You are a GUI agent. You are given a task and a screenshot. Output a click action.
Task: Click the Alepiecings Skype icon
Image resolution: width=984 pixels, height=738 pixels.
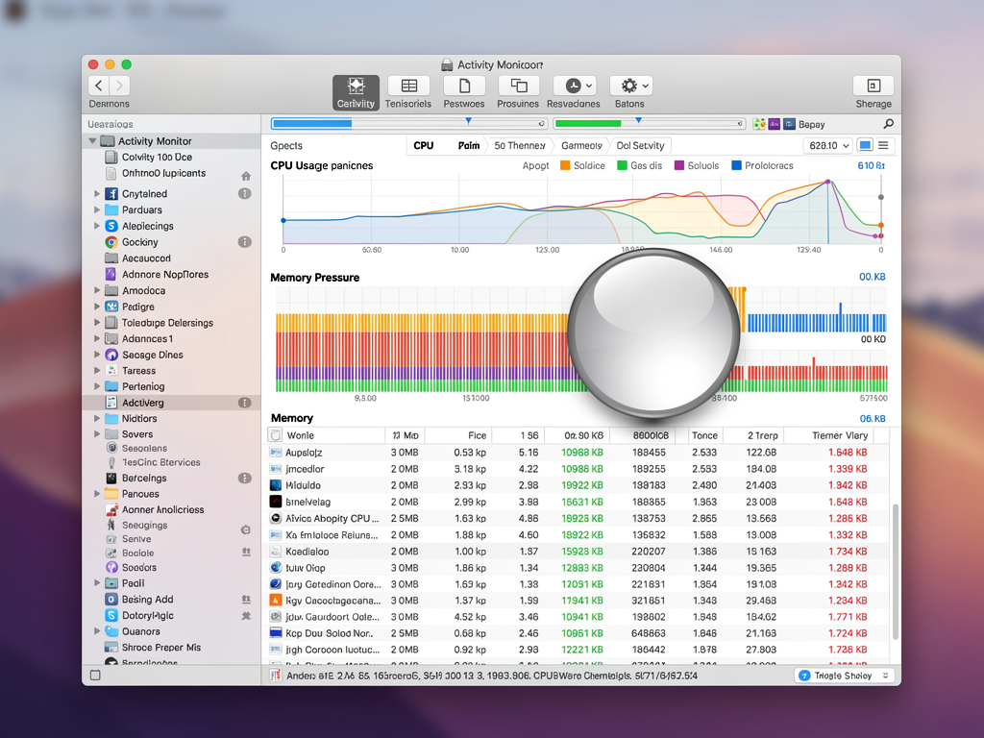pos(111,226)
